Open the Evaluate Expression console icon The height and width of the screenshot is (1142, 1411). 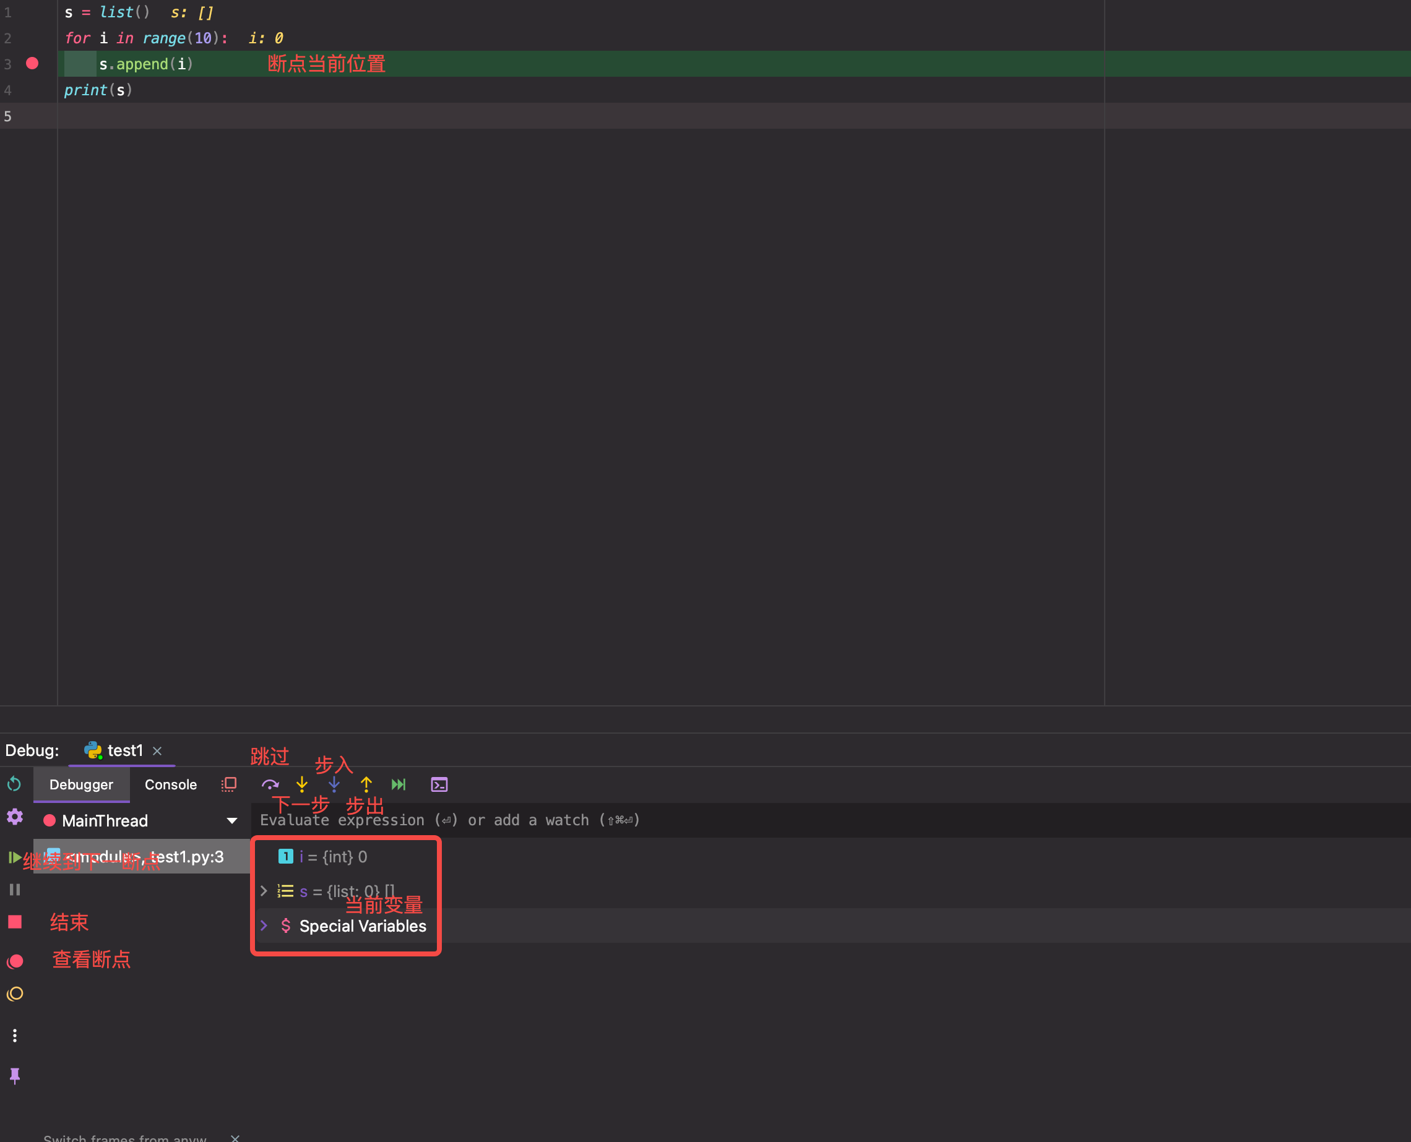click(439, 784)
